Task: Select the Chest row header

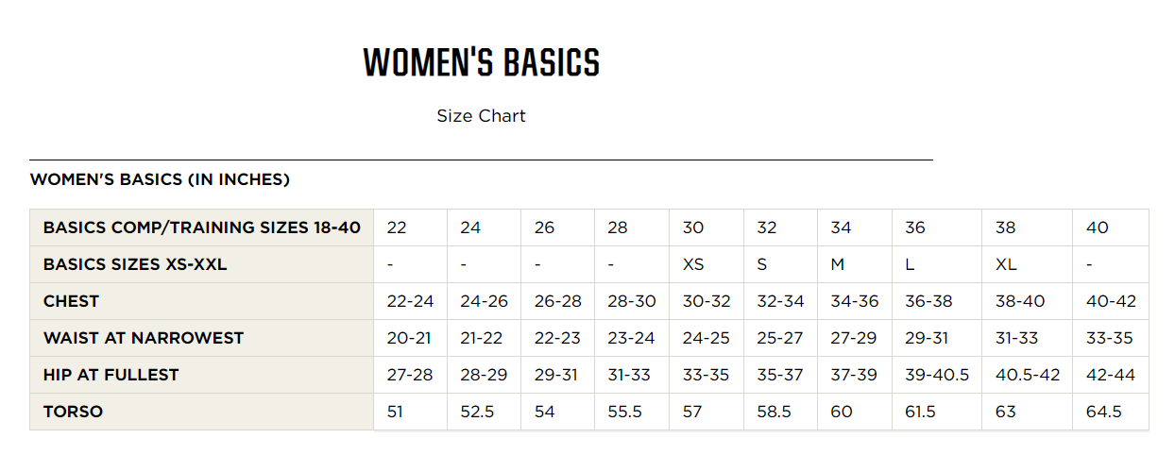Action: [202, 301]
